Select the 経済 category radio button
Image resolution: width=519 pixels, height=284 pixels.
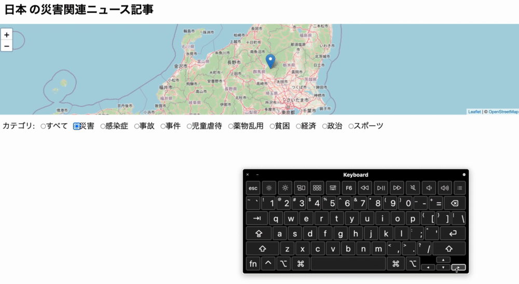[x=298, y=126]
